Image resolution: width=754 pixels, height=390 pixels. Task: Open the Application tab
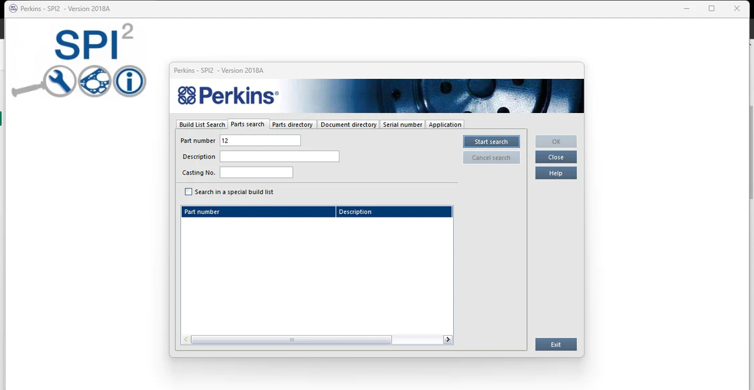[445, 124]
